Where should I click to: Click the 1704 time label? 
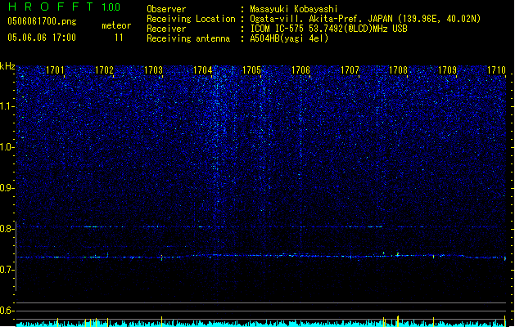pos(203,70)
